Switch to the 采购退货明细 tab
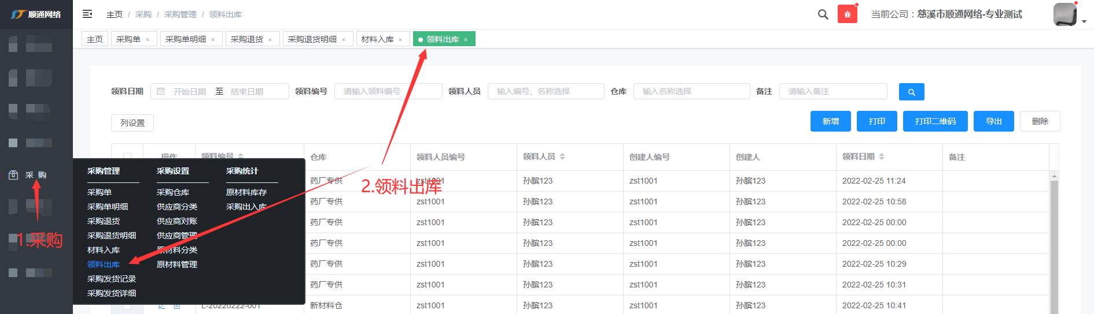1094x314 pixels. (x=312, y=39)
